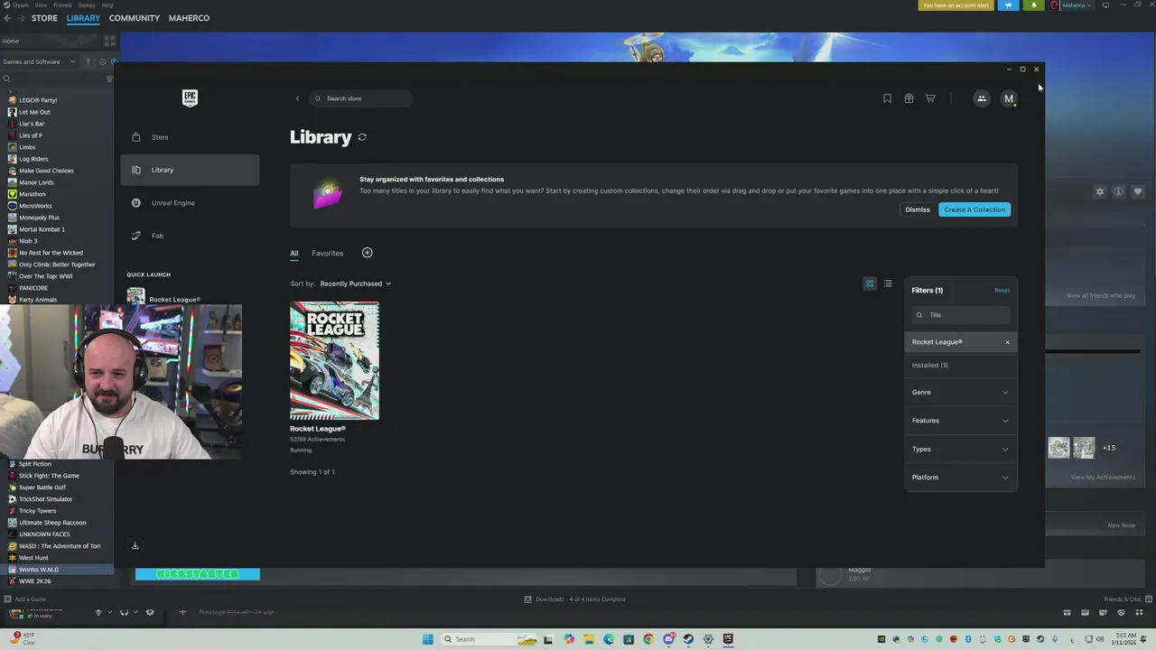The height and width of the screenshot is (650, 1156).
Task: Open Unreal Engine section in sidebar
Action: pyautogui.click(x=190, y=203)
